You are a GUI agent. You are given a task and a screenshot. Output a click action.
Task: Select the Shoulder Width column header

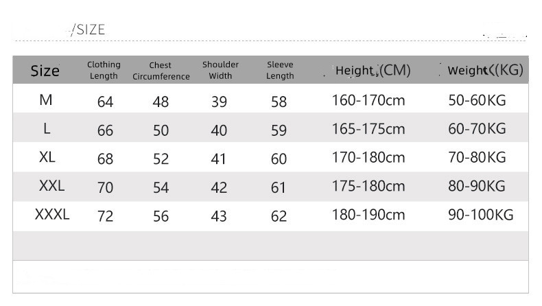pyautogui.click(x=220, y=70)
